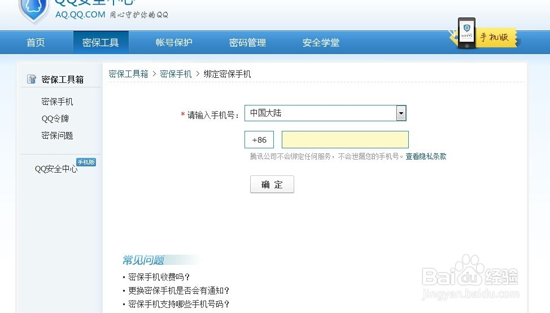This screenshot has height=313, width=550.
Task: Click the 密保工具箱 sidebar header icon
Action: click(32, 79)
